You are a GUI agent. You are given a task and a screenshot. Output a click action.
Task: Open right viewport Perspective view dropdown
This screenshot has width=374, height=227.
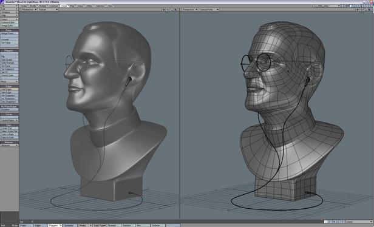click(190, 9)
